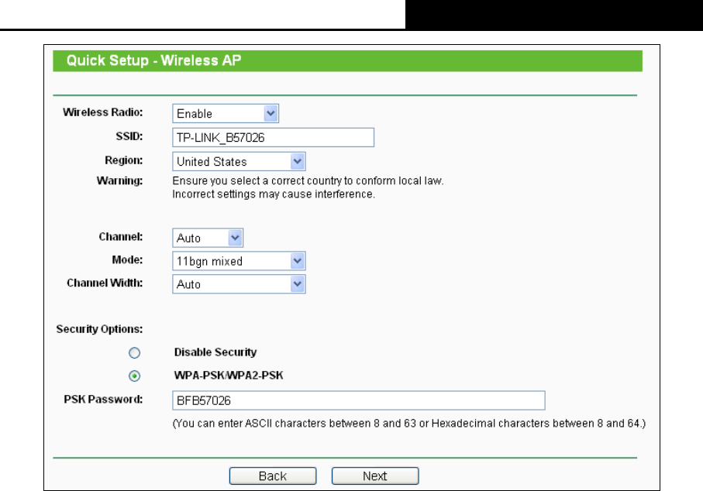The height and width of the screenshot is (491, 703).
Task: Click the PSK Password label
Action: 104,399
